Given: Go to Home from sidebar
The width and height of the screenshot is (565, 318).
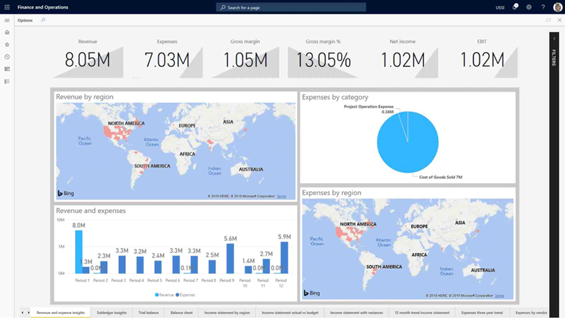Looking at the screenshot, I should 7,32.
